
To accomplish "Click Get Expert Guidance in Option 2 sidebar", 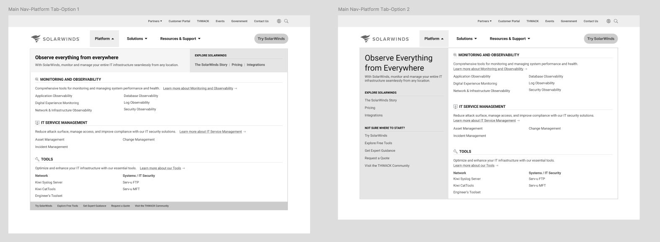I will (x=380, y=150).
